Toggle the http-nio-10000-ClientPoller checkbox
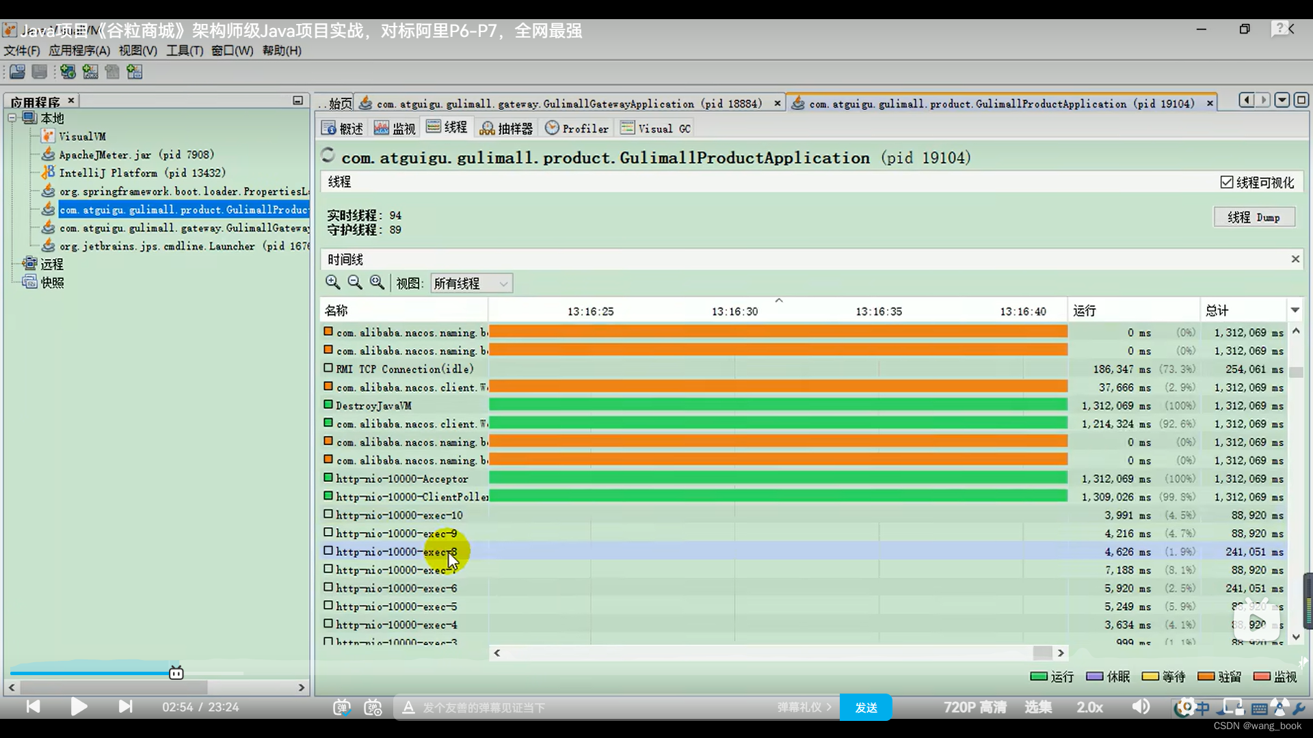Screen dimensions: 1313x738 tap(328, 496)
